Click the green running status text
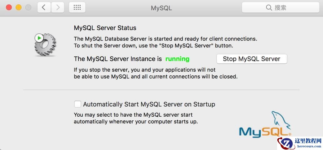 [177, 59]
